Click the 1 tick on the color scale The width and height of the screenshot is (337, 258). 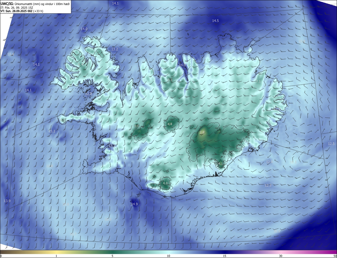56,256
